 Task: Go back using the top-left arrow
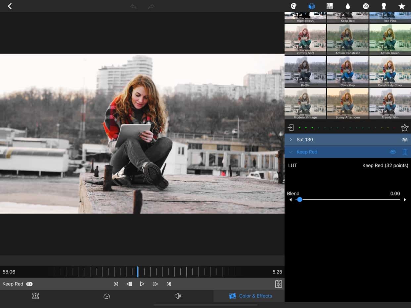tap(10, 6)
